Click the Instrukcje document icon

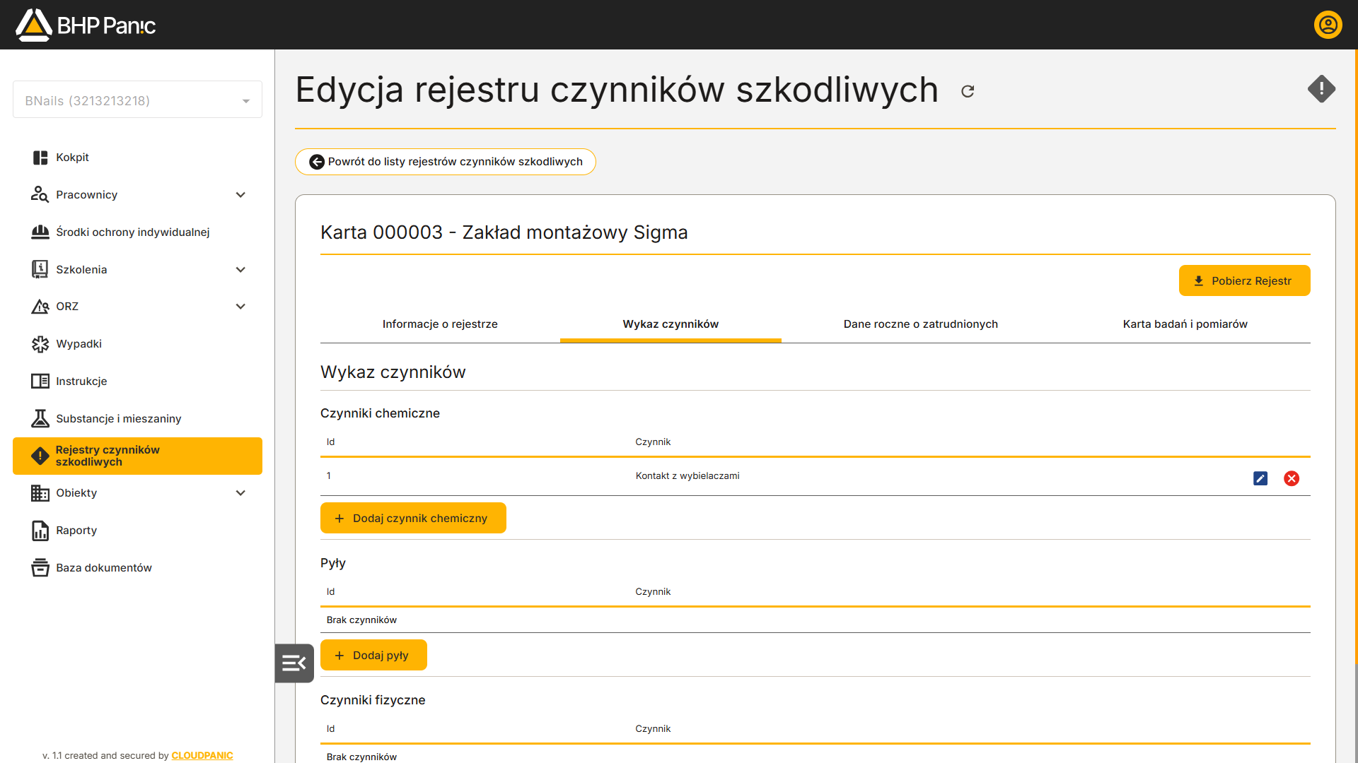tap(40, 381)
